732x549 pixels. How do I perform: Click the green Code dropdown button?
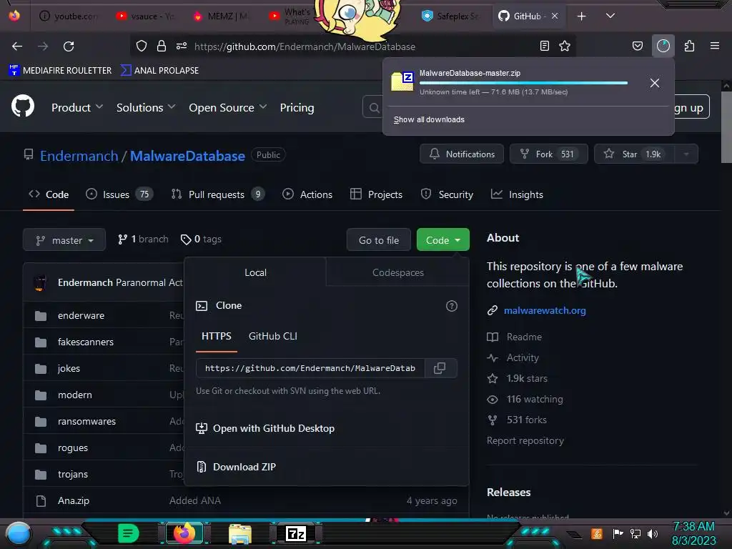click(x=442, y=240)
